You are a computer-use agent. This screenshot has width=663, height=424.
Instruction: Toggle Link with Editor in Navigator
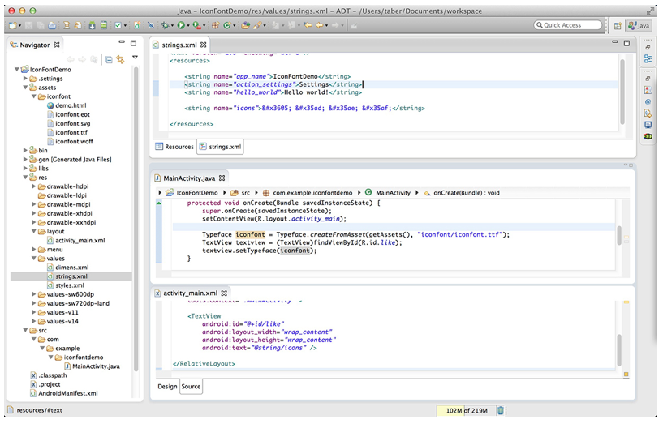pyautogui.click(x=120, y=59)
